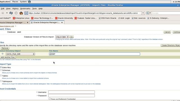Click the Remove button
The height and width of the screenshot is (101, 180).
pos(5,48)
